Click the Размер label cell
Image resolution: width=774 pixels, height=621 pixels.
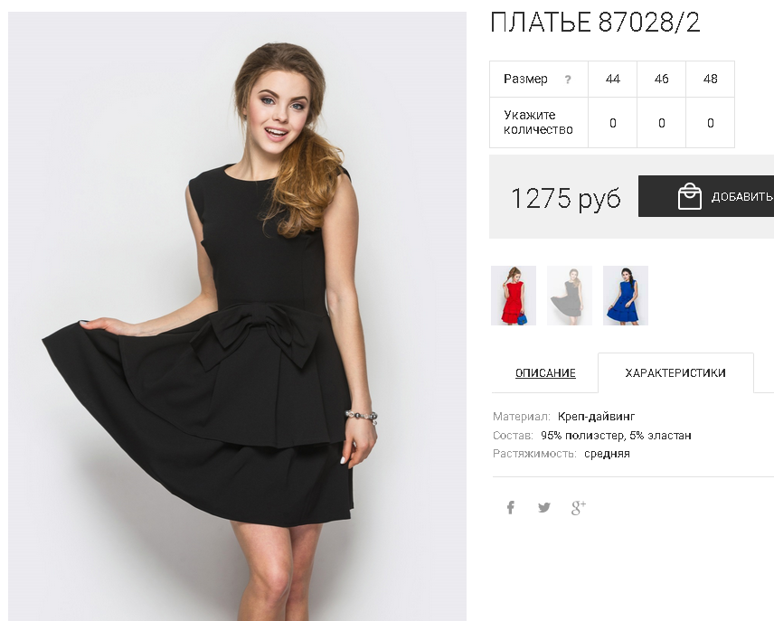tap(539, 79)
